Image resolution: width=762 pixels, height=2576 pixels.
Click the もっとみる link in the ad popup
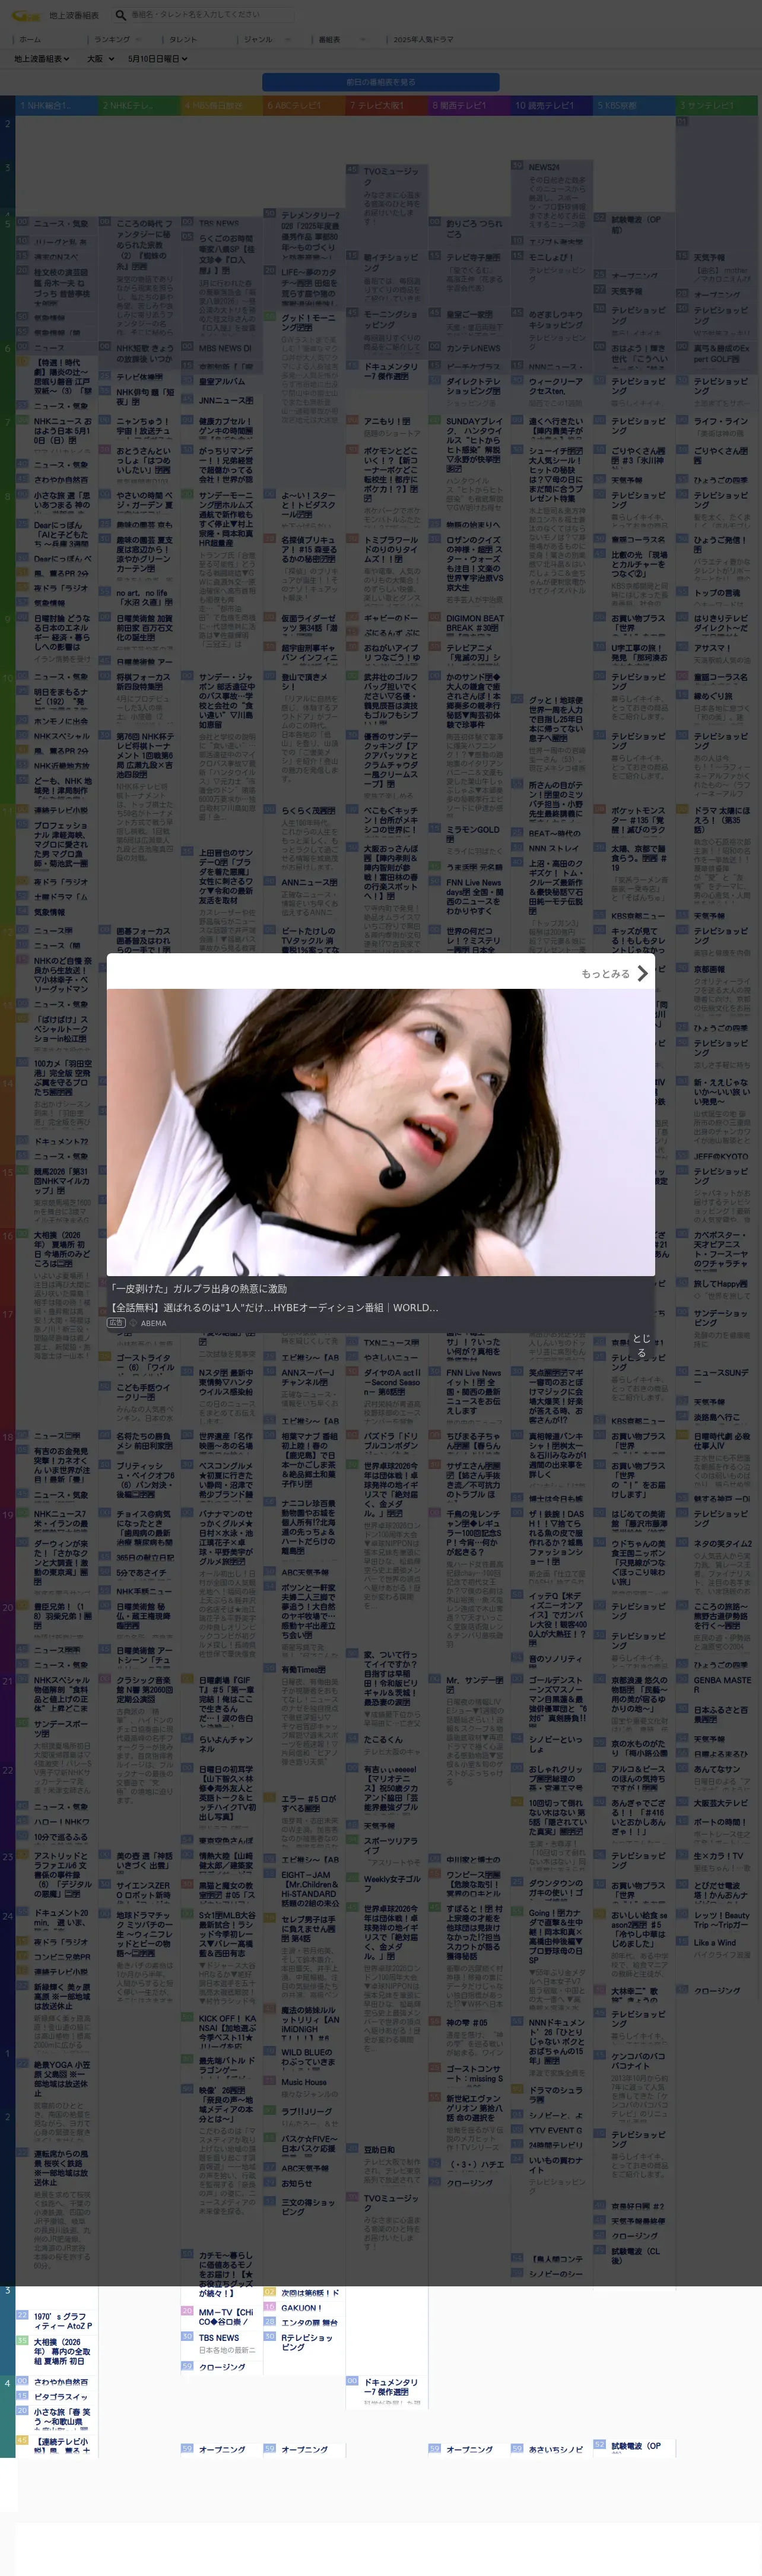click(x=605, y=973)
